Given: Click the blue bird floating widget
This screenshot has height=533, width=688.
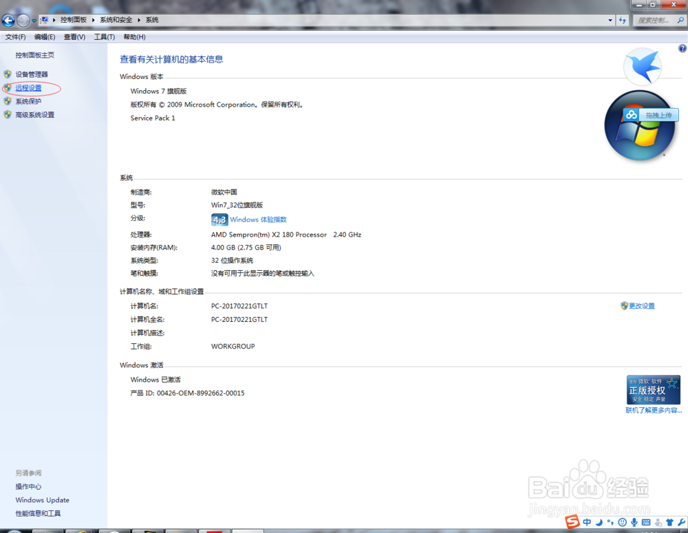Looking at the screenshot, I should click(x=643, y=67).
